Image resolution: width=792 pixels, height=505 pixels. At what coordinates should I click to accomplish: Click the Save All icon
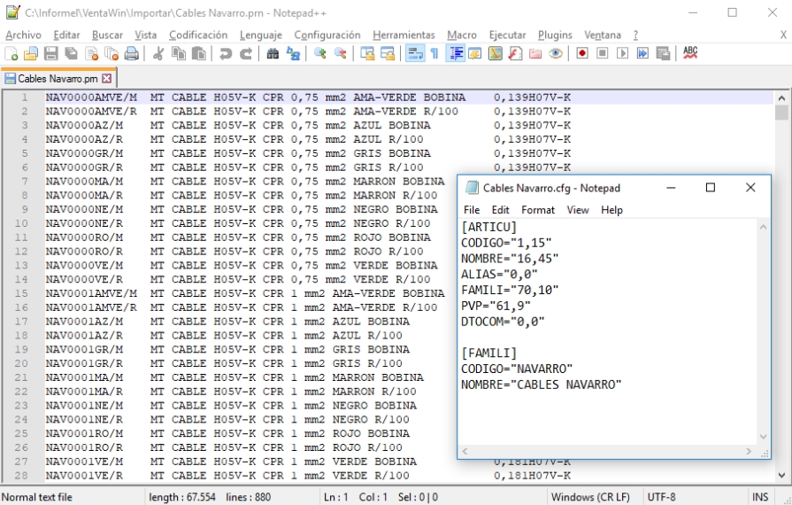pyautogui.click(x=71, y=53)
